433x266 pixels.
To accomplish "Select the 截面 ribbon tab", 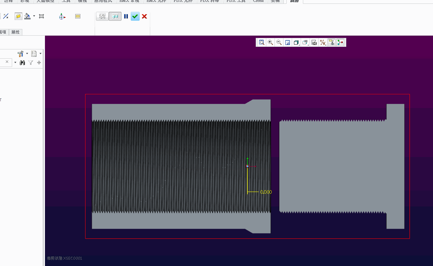I will click(x=295, y=1).
